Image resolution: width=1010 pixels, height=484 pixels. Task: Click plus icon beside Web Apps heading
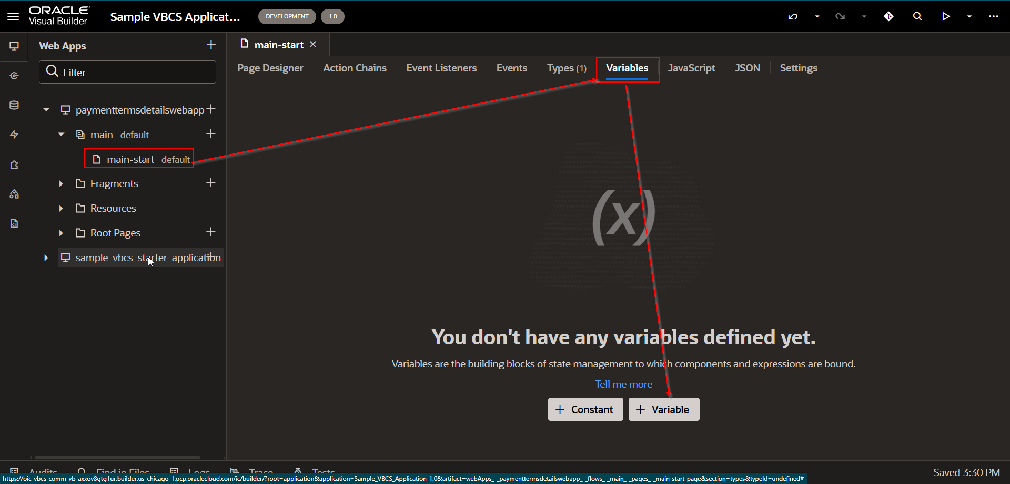[x=211, y=45]
